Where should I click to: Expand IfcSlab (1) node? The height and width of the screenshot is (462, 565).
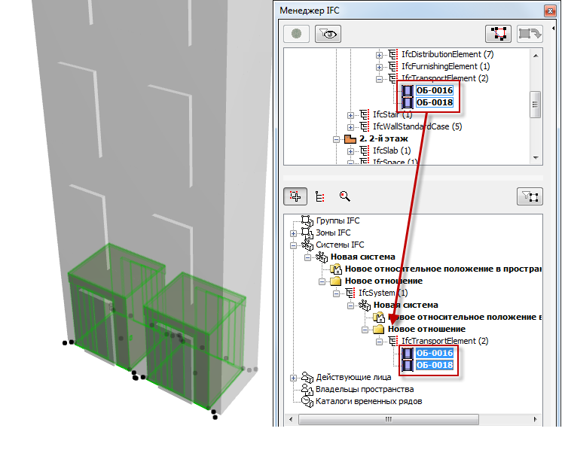click(350, 151)
